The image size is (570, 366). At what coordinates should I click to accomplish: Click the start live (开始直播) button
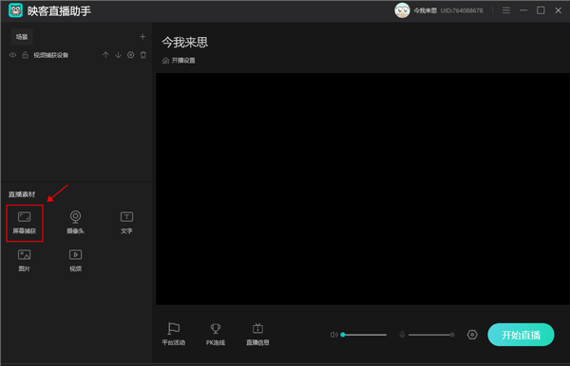[x=521, y=335]
